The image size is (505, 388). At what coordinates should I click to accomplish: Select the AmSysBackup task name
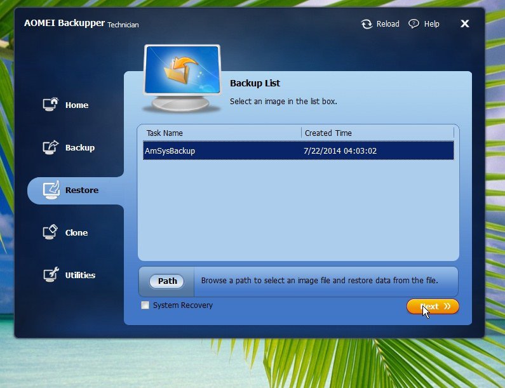coord(170,151)
